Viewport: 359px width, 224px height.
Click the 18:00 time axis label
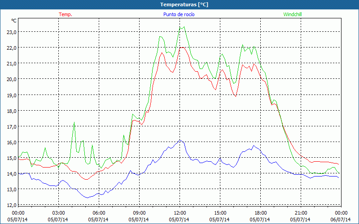(x=261, y=213)
